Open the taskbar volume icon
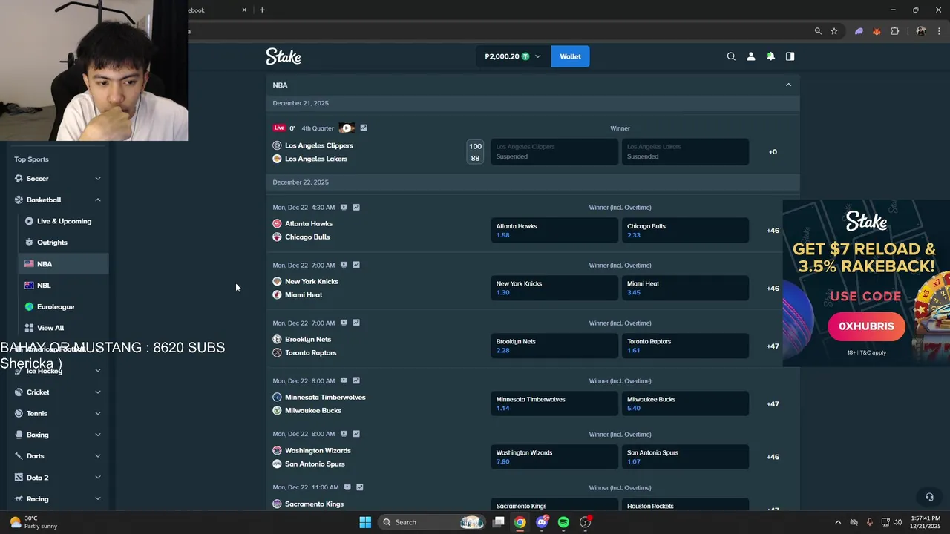Screen dimensions: 950x534 [x=898, y=522]
